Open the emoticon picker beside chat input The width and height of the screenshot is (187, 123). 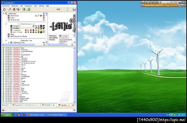pyautogui.click(x=74, y=110)
